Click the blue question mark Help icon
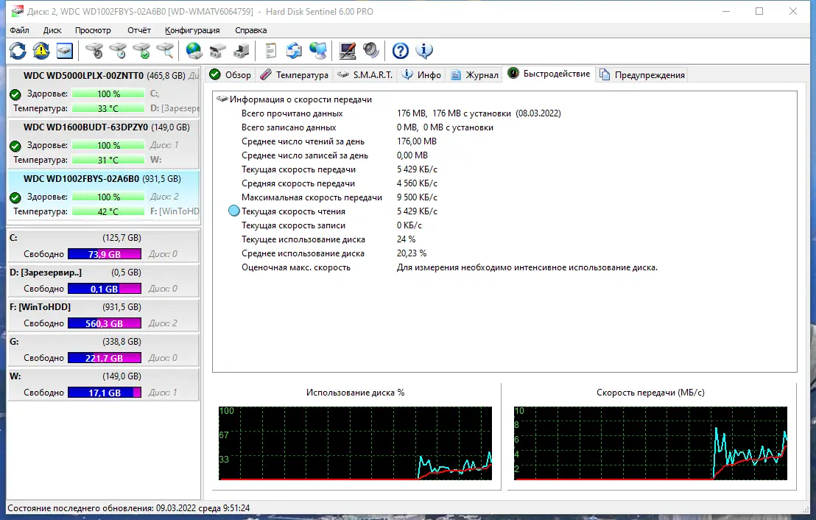 click(400, 51)
